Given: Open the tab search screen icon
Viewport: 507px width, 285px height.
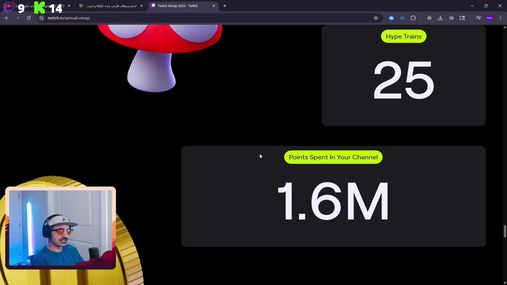Looking at the screenshot, I should 462,18.
